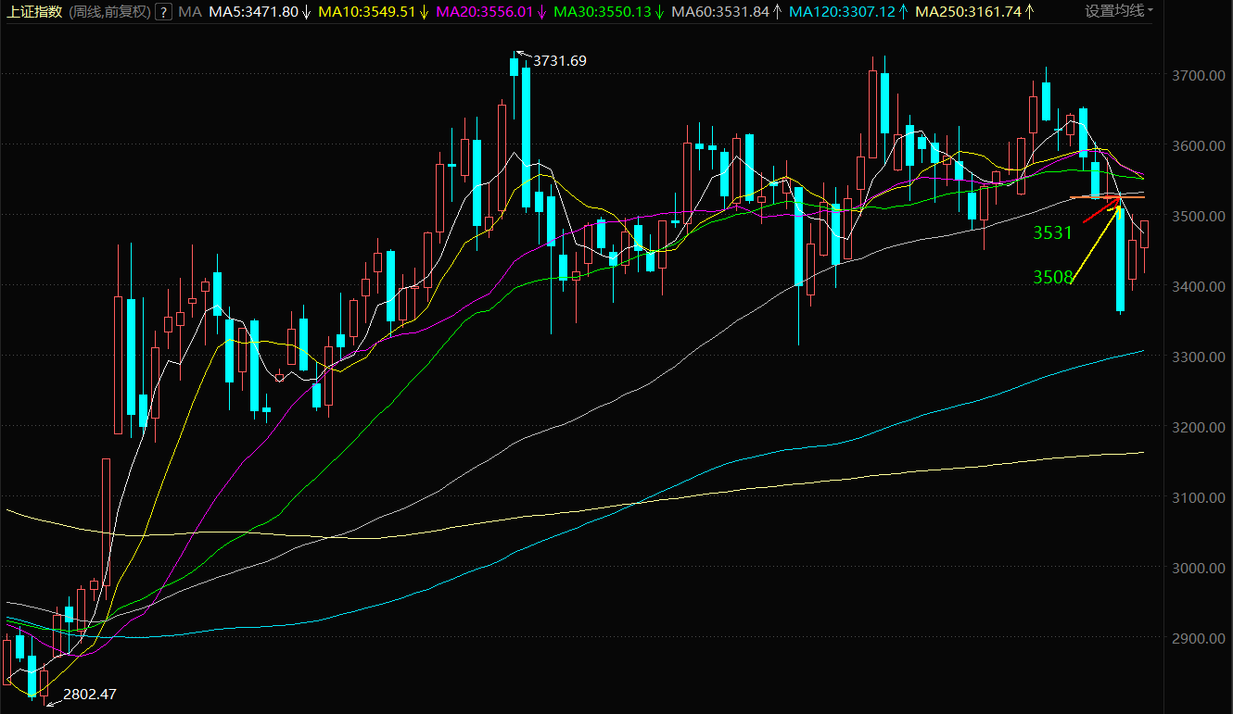Click the 3000.00 price axis label
1233x714 pixels.
pyautogui.click(x=1199, y=568)
